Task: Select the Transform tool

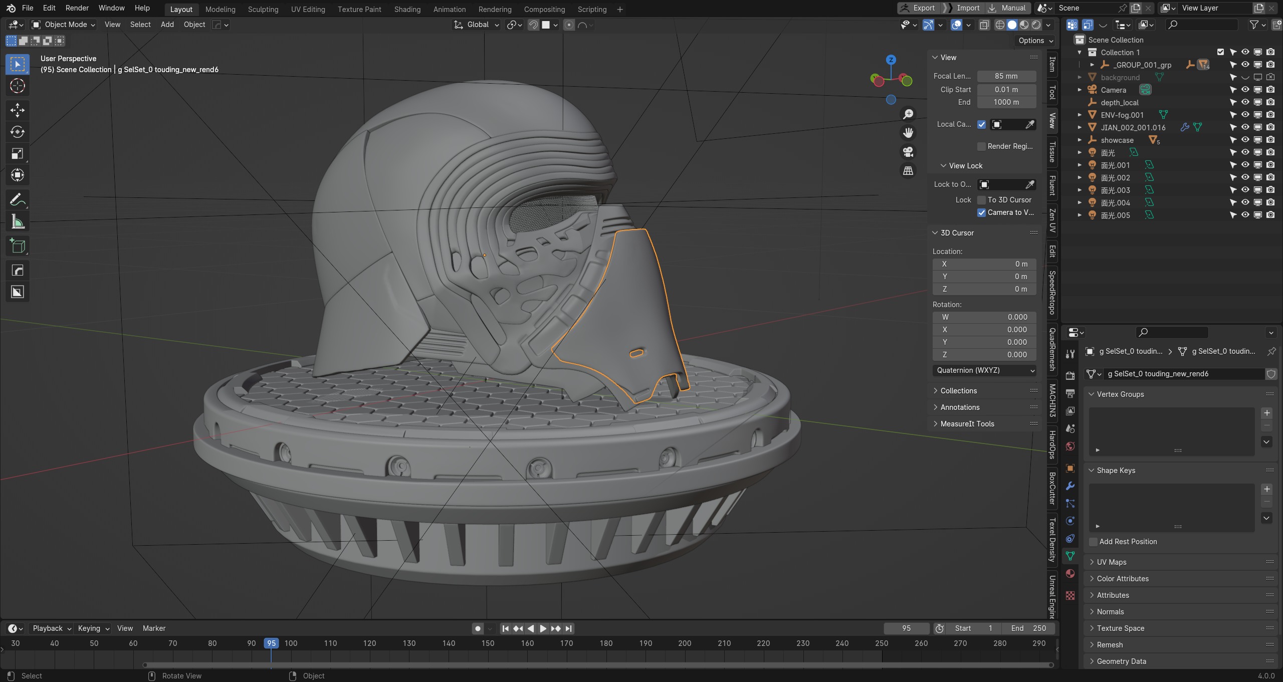Action: [x=18, y=175]
